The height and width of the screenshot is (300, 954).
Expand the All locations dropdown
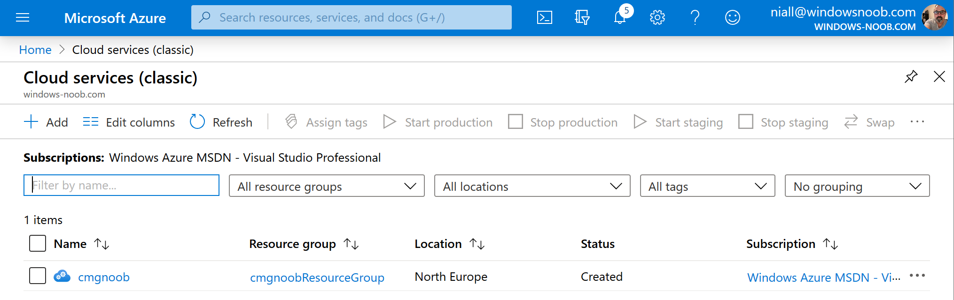532,186
